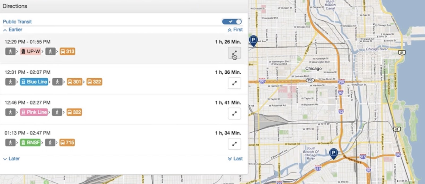Jump to the first transit connection
The width and height of the screenshot is (425, 184).
(x=235, y=30)
